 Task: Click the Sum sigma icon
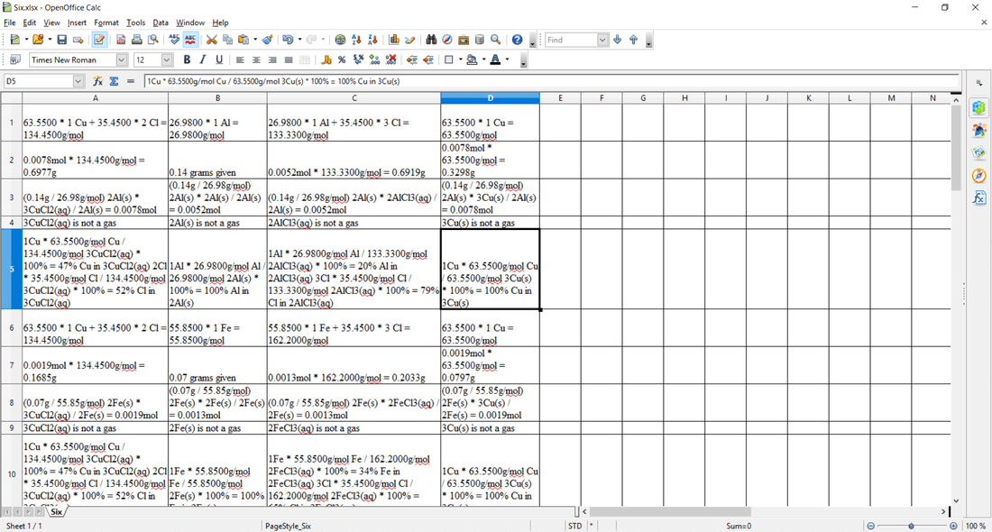point(114,81)
